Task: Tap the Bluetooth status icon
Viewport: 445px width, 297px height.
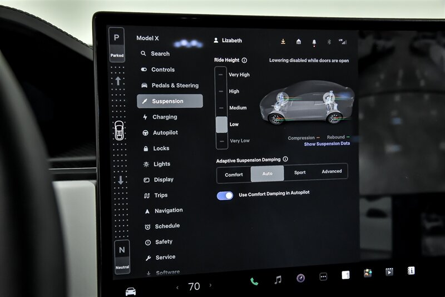Action: pos(328,42)
